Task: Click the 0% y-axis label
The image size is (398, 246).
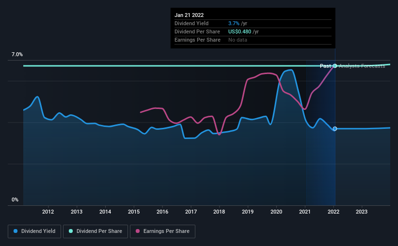Action: 15,200
